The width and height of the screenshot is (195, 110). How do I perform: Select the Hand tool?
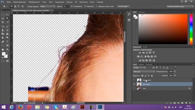tap(3, 50)
